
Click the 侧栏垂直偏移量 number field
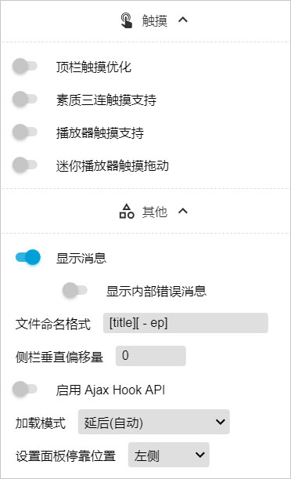[x=151, y=356]
